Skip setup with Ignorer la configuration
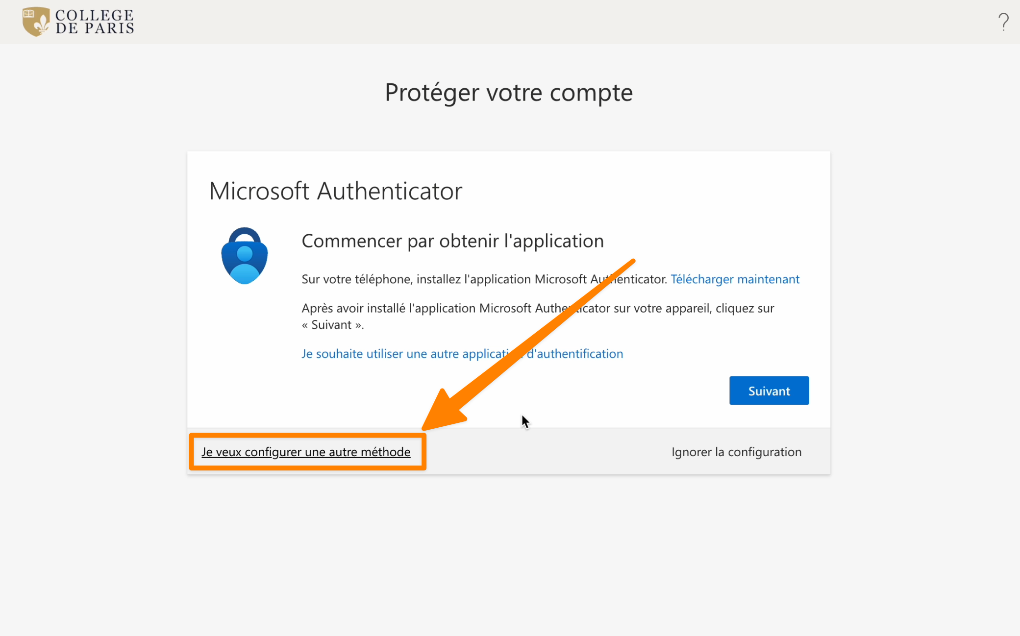Screen dimensions: 1020x636 [x=736, y=452]
